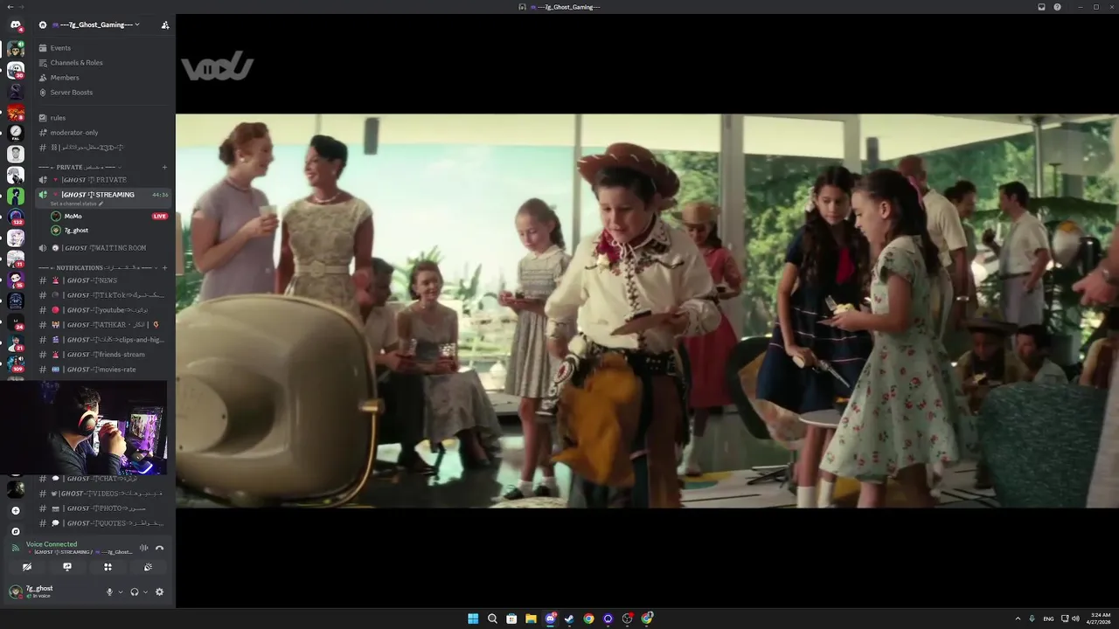
Task: Open the webcam picture-in-picture preview
Action: 83,427
